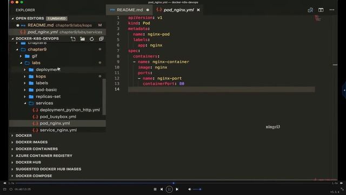Select the pod_nginx.yml editor tab
The height and width of the screenshot is (195, 346).
(x=178, y=10)
